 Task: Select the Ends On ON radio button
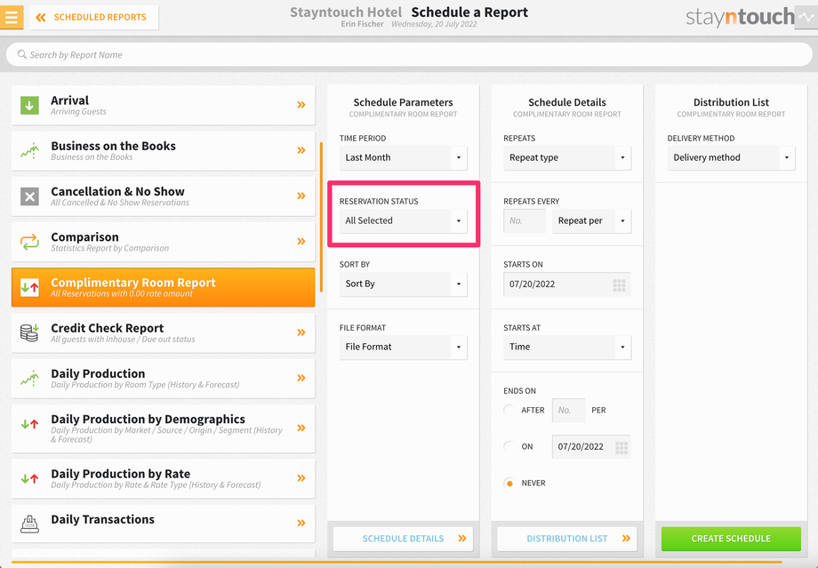coord(509,446)
